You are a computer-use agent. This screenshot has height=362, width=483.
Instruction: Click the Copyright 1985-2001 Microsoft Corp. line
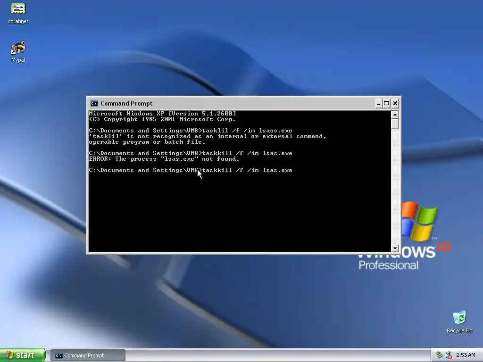[163, 119]
